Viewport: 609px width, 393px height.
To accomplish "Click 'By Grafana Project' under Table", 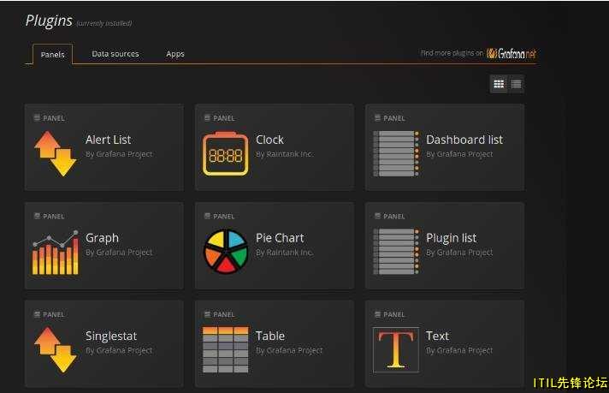I will tap(289, 350).
